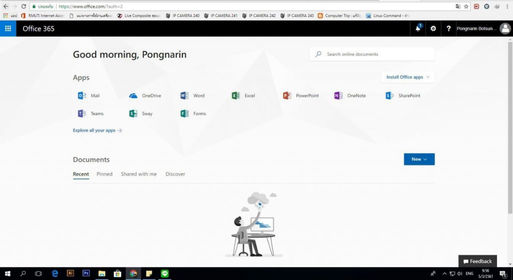Click the Search online documents field

(376, 54)
